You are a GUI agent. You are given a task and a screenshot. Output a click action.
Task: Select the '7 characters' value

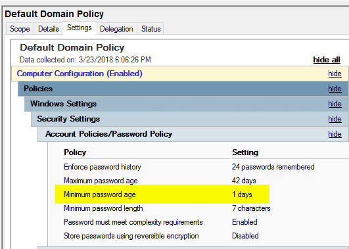251,208
